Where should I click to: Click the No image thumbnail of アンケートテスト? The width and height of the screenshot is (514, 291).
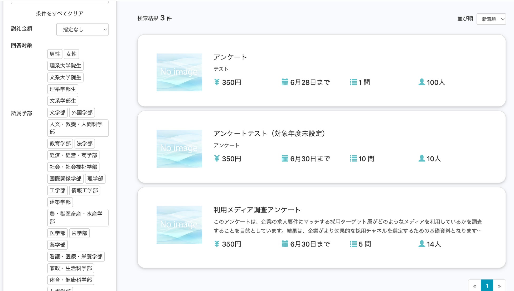179,149
